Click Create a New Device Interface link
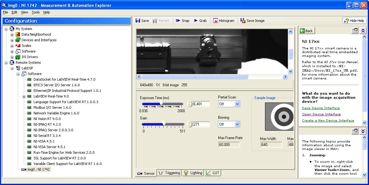This screenshot has height=185, width=369. (328, 121)
